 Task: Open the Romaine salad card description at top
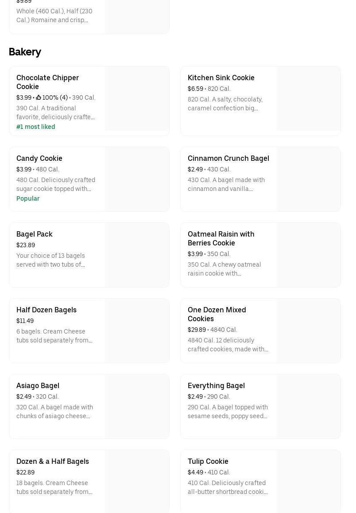pyautogui.click(x=54, y=16)
